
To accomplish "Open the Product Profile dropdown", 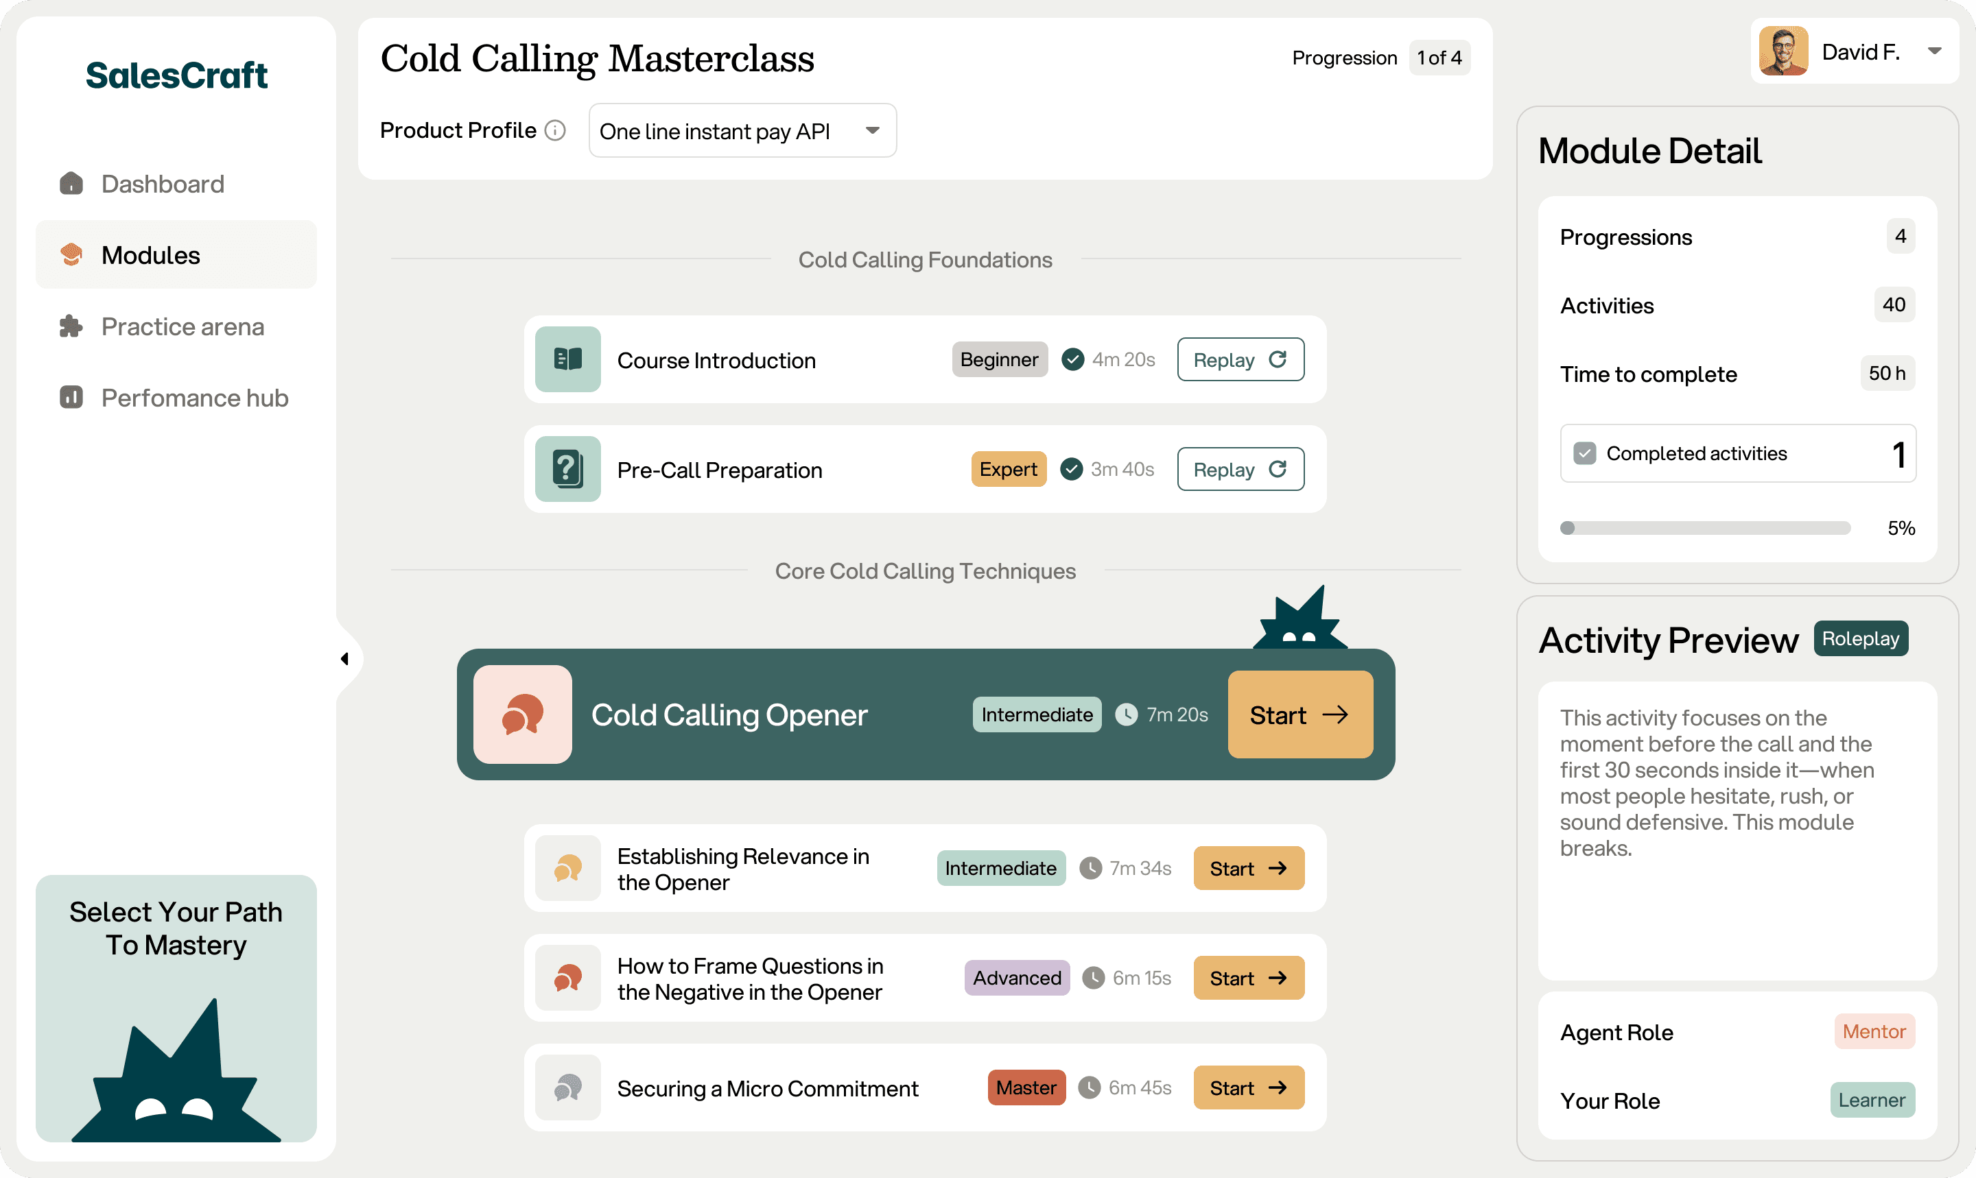I will [742, 131].
